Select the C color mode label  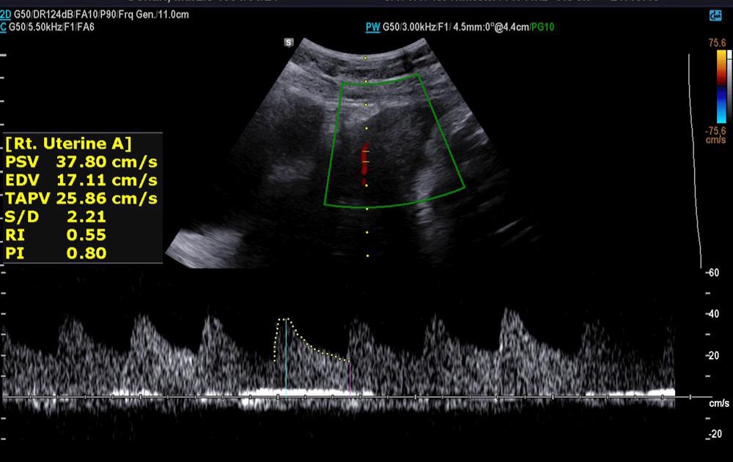pyautogui.click(x=4, y=27)
